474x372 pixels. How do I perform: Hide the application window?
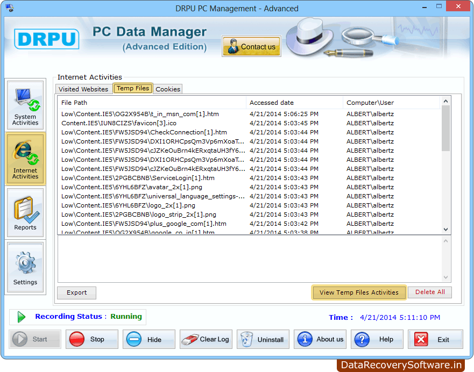149,339
